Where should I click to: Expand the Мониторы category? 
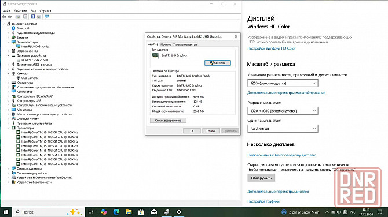pyautogui.click(x=9, y=110)
